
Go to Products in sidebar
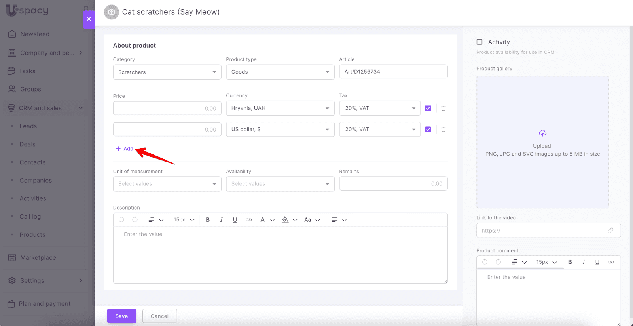(32, 234)
